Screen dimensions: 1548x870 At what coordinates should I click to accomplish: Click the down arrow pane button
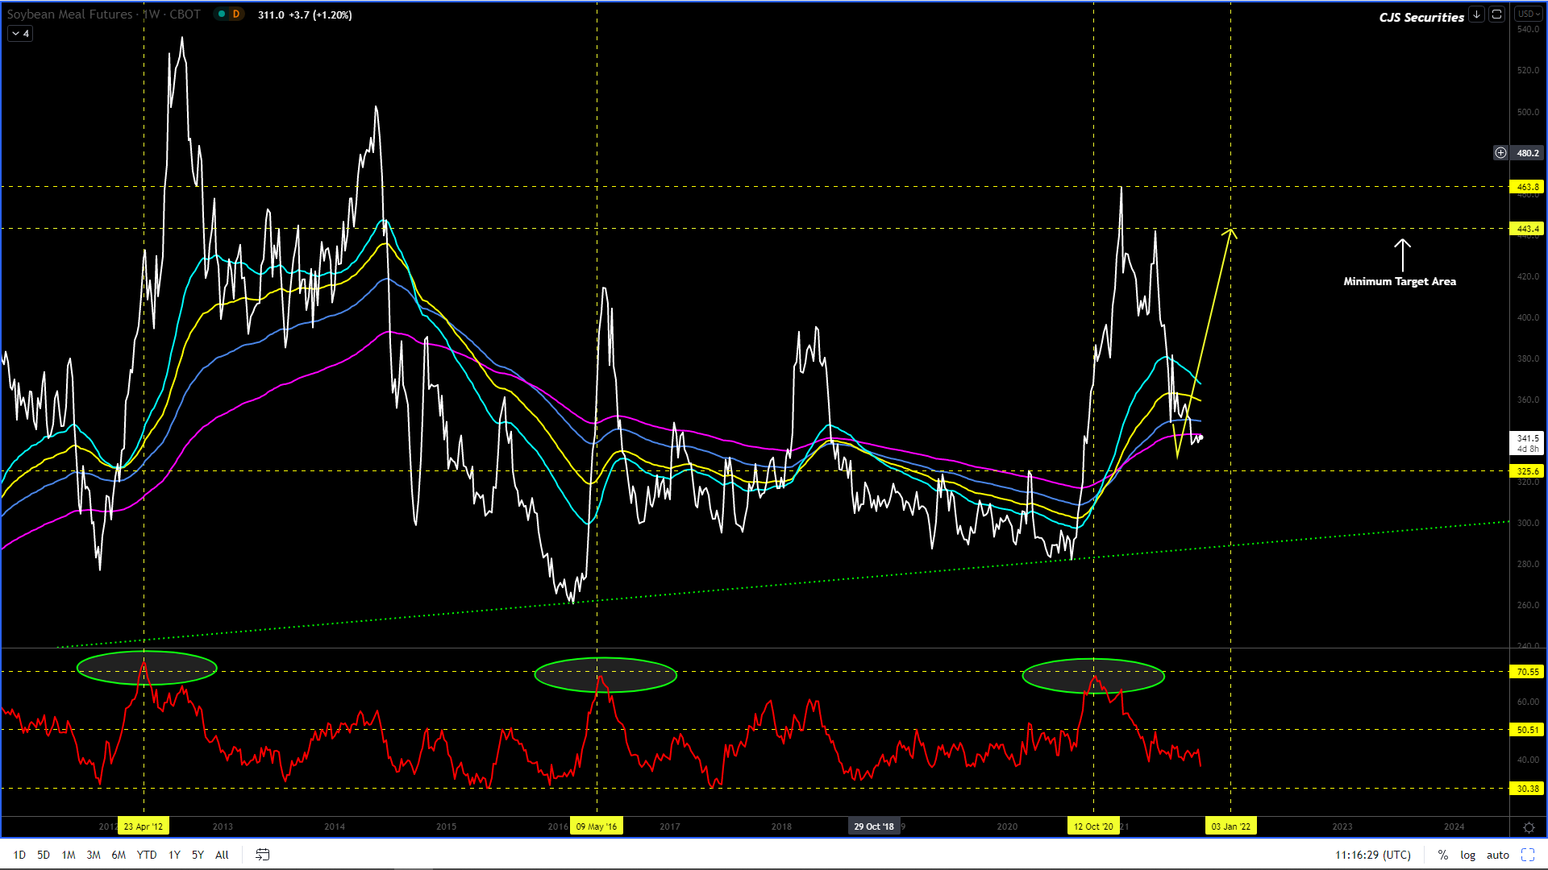[x=1476, y=14]
